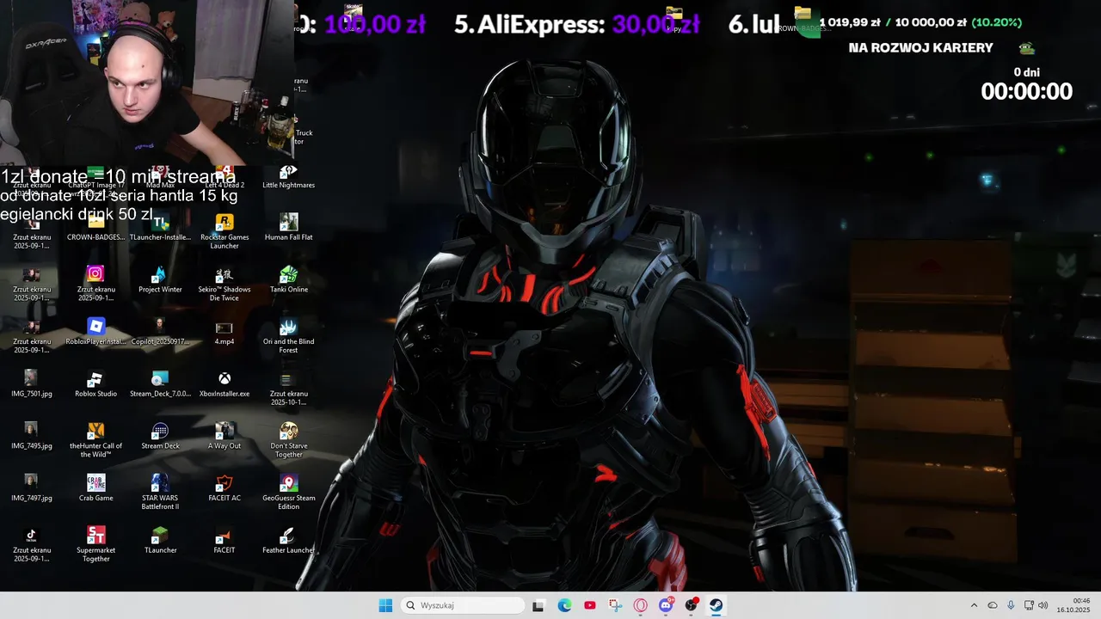This screenshot has height=619, width=1101.
Task: Select the TLauncher-Installer file icon
Action: pyautogui.click(x=160, y=228)
